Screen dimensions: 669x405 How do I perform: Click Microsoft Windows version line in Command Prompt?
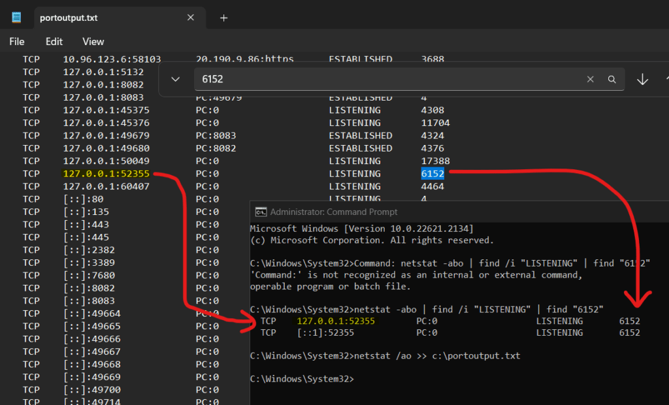[362, 229]
